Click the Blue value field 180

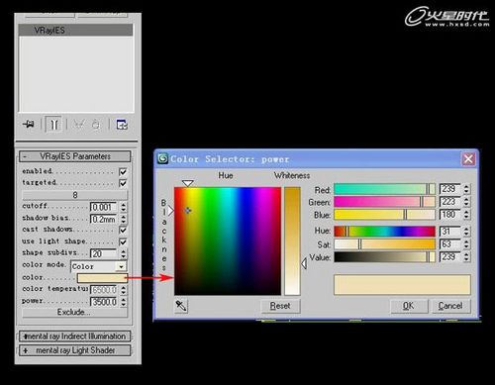coord(450,215)
